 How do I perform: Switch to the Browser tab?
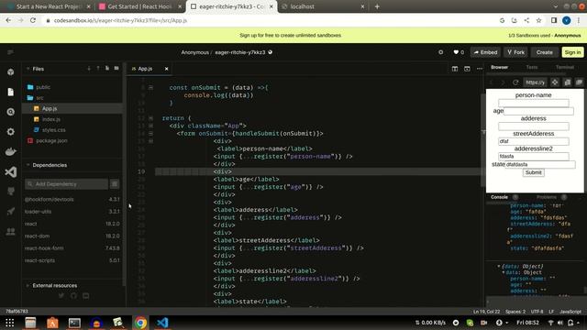(x=499, y=67)
